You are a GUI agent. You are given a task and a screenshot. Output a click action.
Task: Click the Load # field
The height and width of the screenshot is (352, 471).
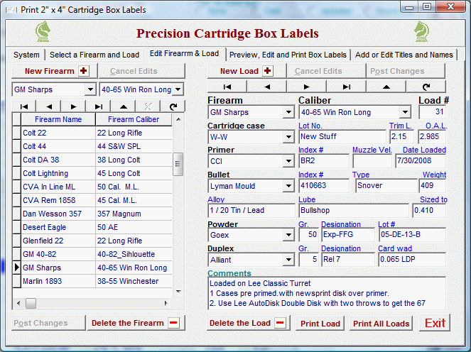[x=432, y=112]
